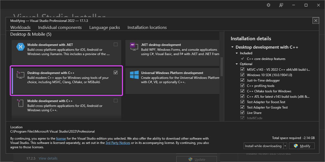Switch to the Individual components tab
The width and height of the screenshot is (325, 162).
(60, 28)
